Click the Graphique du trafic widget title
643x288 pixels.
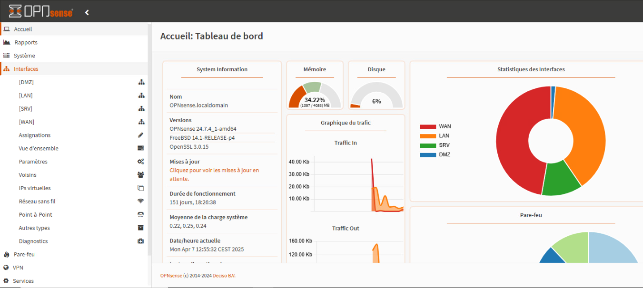coord(346,123)
